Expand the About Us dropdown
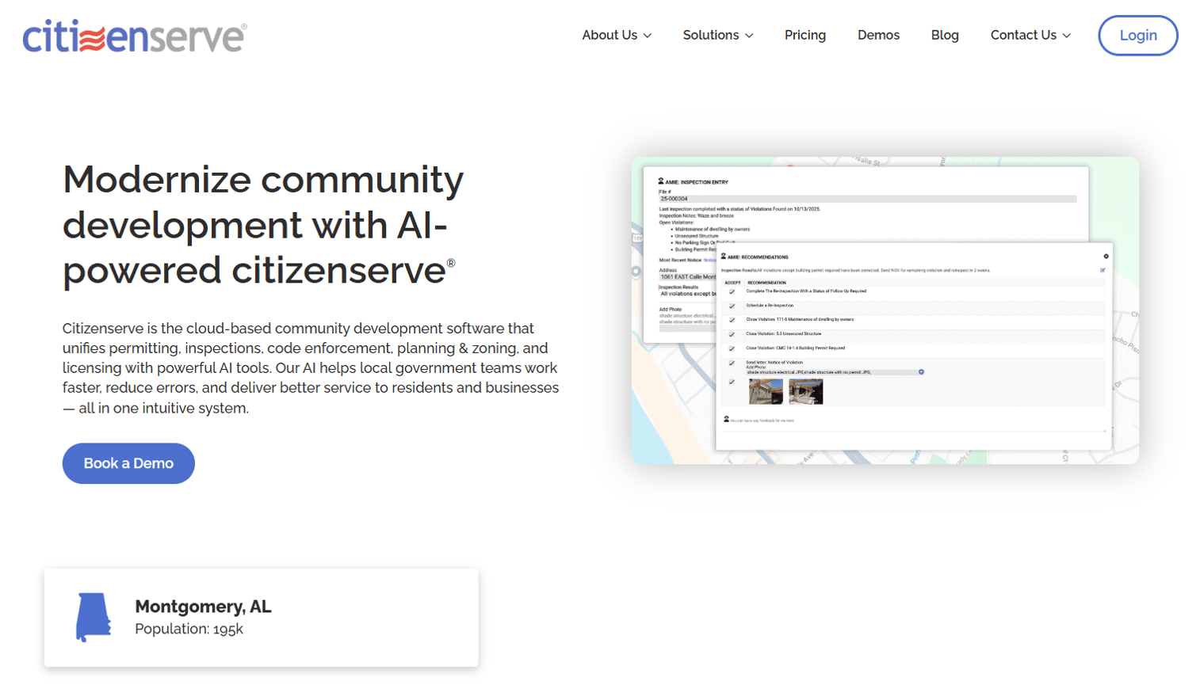Viewport: 1200px width, 700px height. (617, 35)
